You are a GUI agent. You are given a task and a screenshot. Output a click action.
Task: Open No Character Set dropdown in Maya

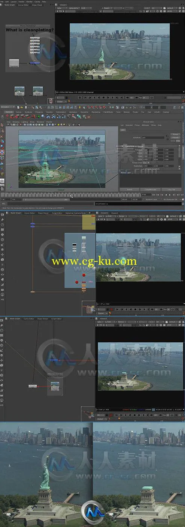click(x=172, y=199)
